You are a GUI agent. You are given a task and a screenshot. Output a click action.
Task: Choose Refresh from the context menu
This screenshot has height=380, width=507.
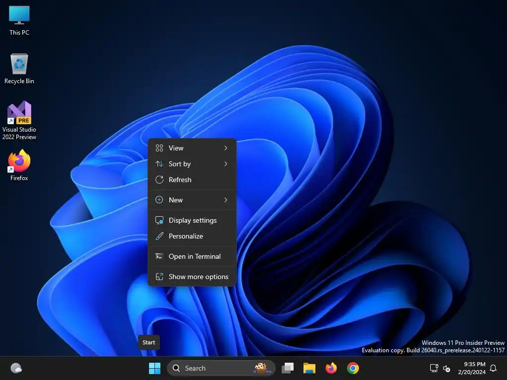(x=192, y=180)
